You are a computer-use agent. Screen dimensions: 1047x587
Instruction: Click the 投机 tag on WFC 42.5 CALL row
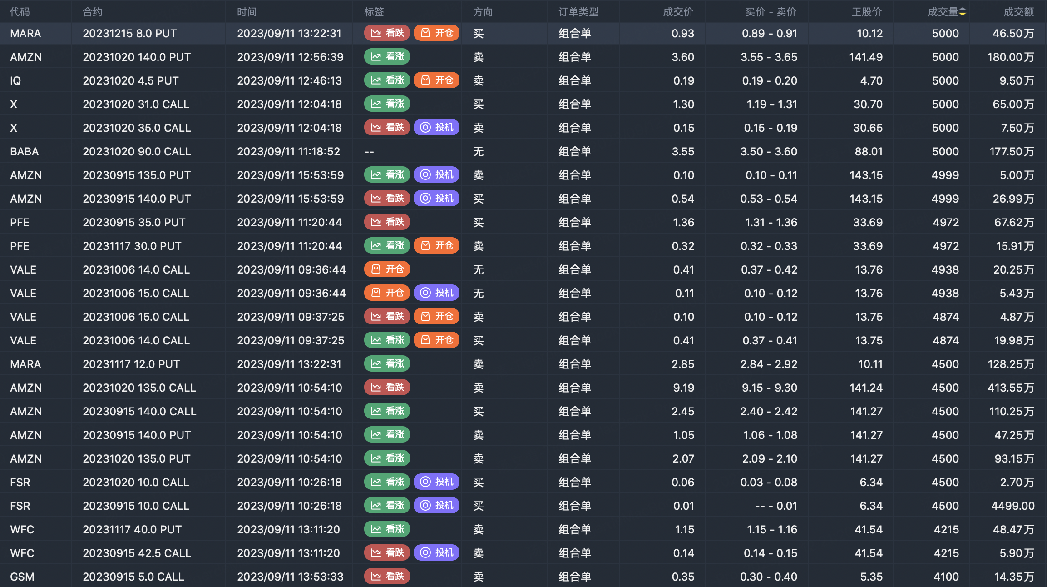[436, 553]
